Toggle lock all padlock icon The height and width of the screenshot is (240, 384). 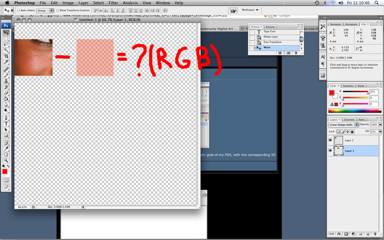[352, 132]
